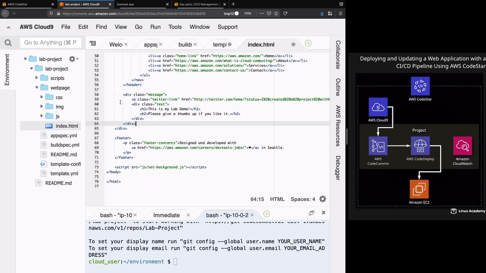
Task: Toggle the Collaborate side panel
Action: point(338,55)
